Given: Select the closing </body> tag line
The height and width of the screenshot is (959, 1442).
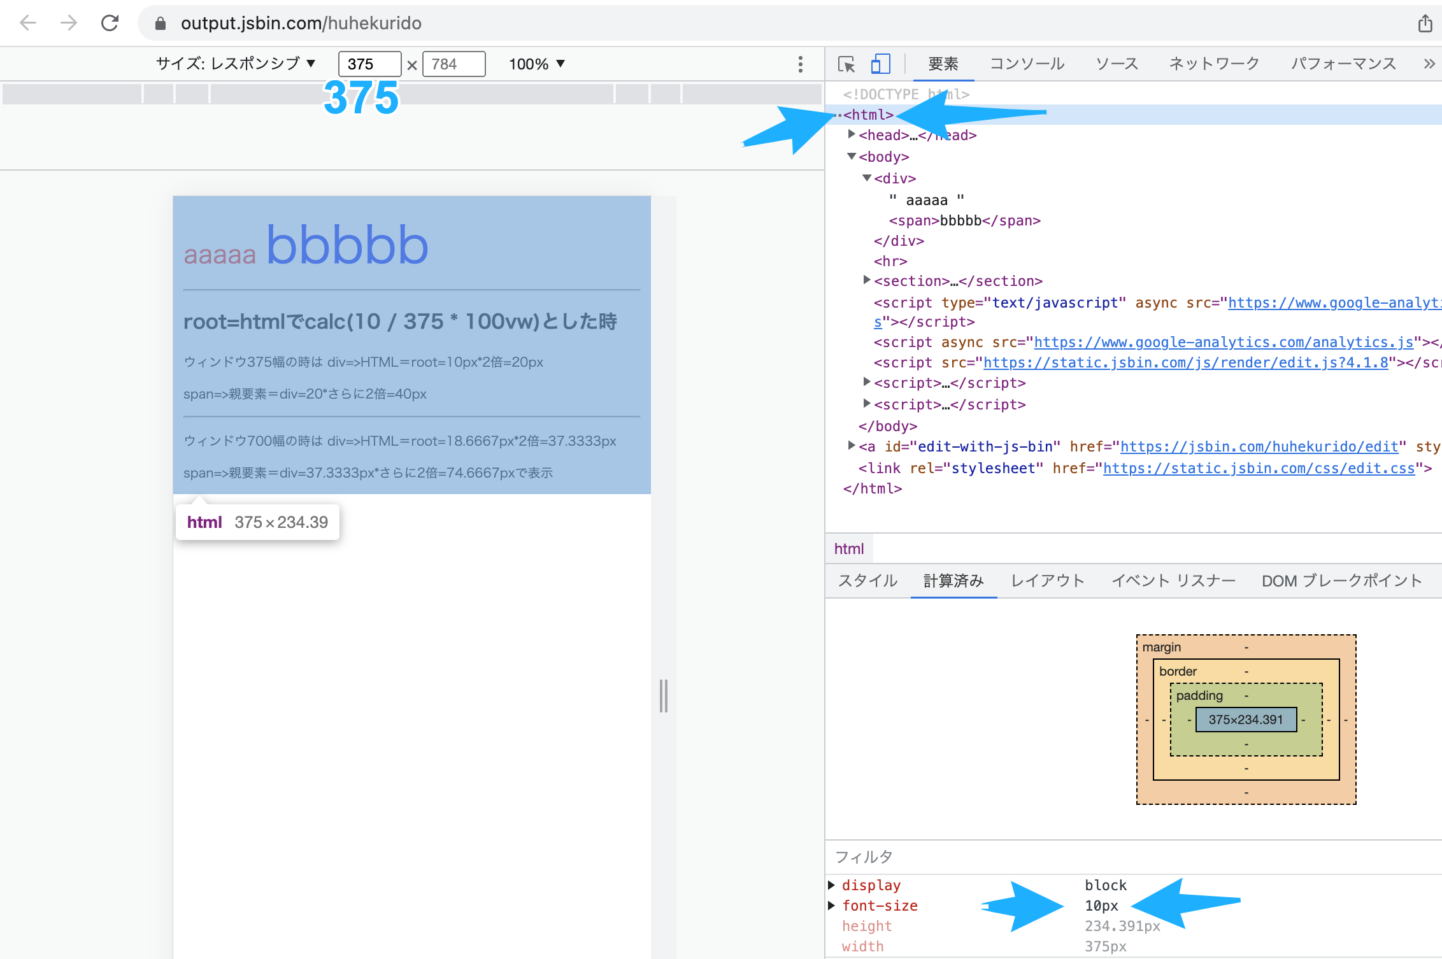Looking at the screenshot, I should (x=888, y=426).
